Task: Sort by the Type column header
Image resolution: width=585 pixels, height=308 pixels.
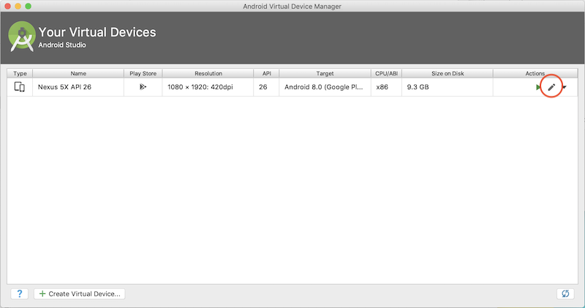Action: (x=20, y=74)
